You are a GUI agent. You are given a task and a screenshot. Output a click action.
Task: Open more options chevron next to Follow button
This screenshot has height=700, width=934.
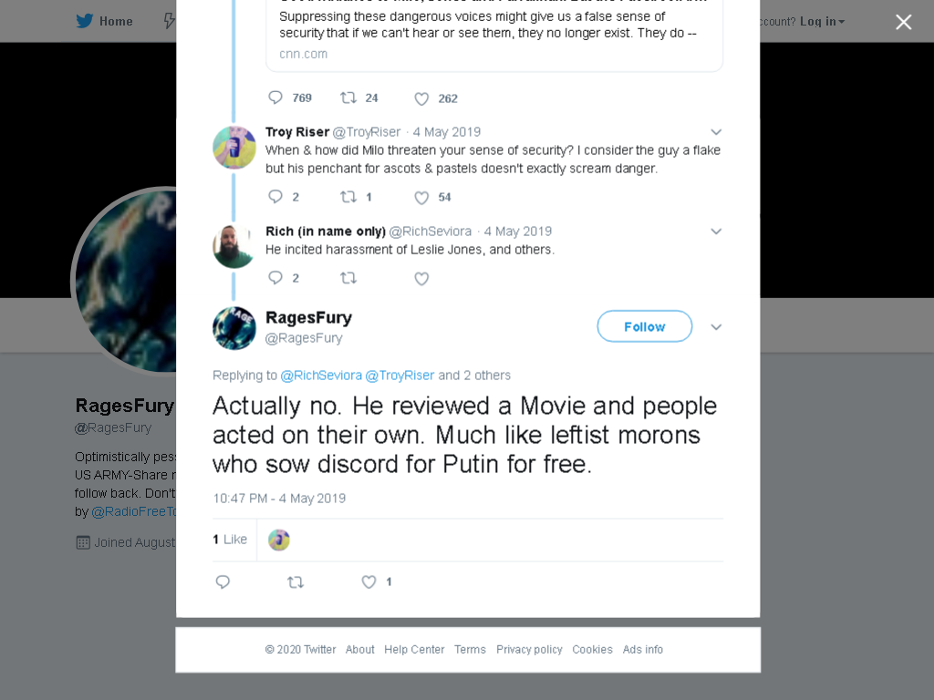click(x=716, y=327)
